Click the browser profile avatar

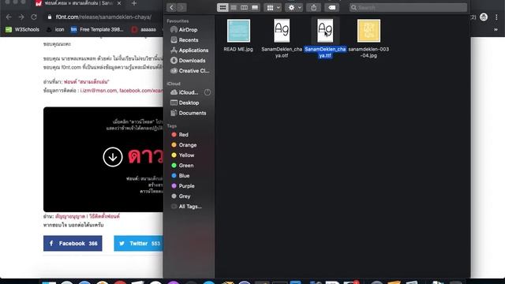point(484,17)
